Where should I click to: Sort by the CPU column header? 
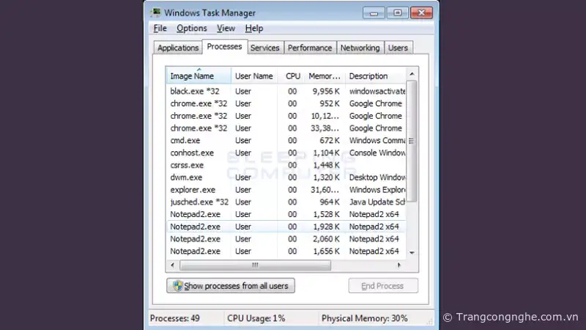(x=293, y=76)
